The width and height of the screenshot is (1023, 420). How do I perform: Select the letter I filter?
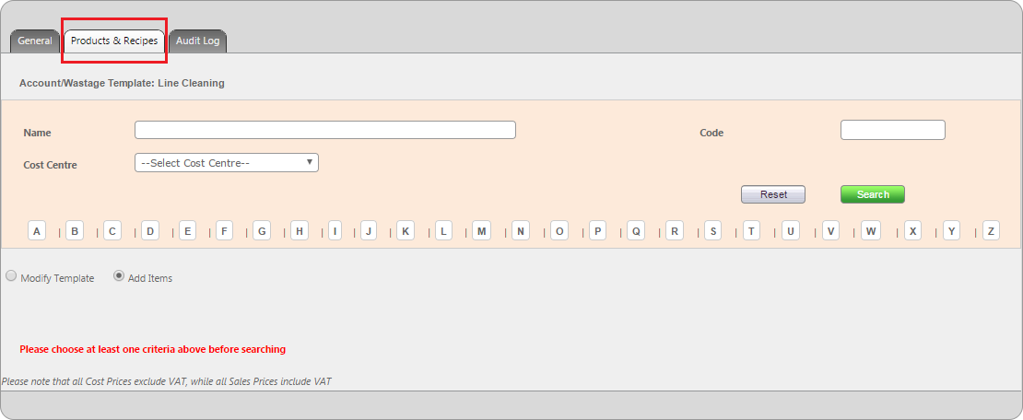pyautogui.click(x=335, y=231)
